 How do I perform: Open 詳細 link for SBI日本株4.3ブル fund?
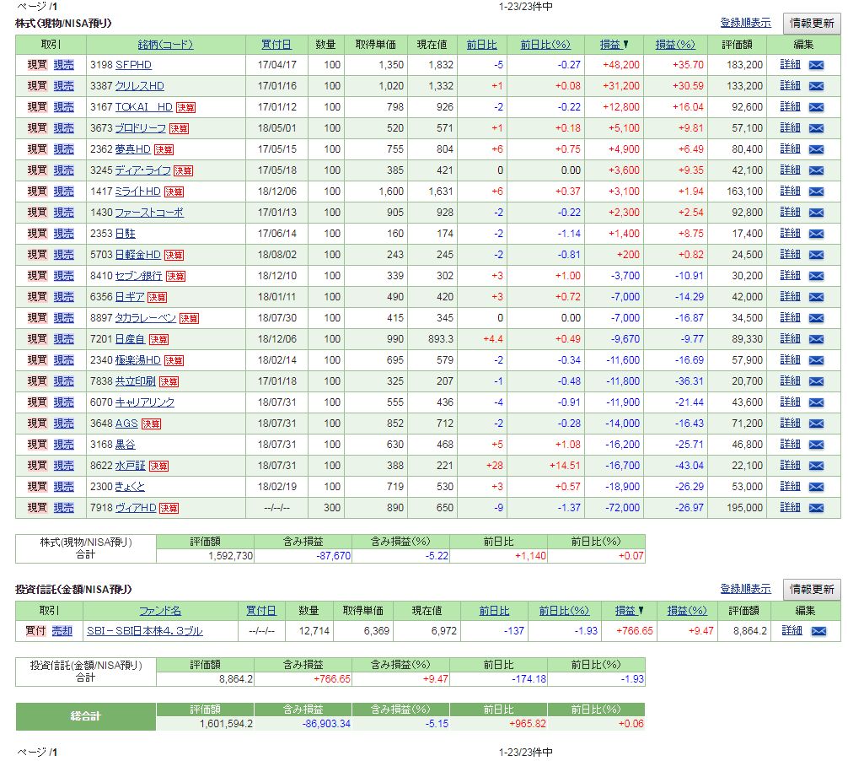click(792, 631)
